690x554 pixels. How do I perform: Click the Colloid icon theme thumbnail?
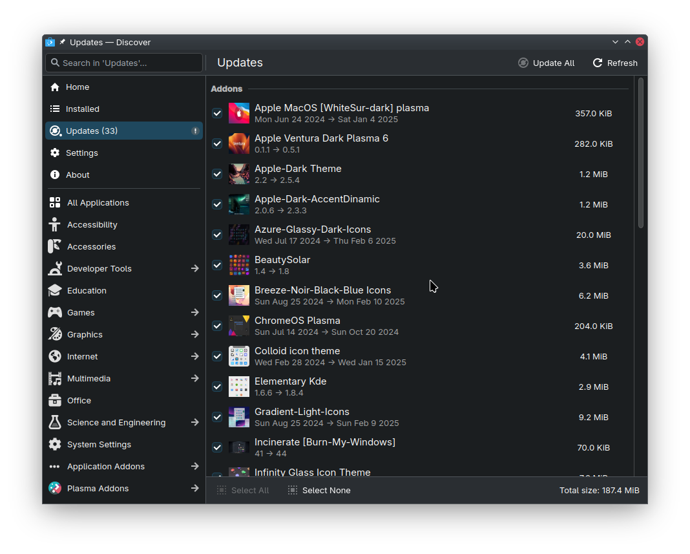239,356
